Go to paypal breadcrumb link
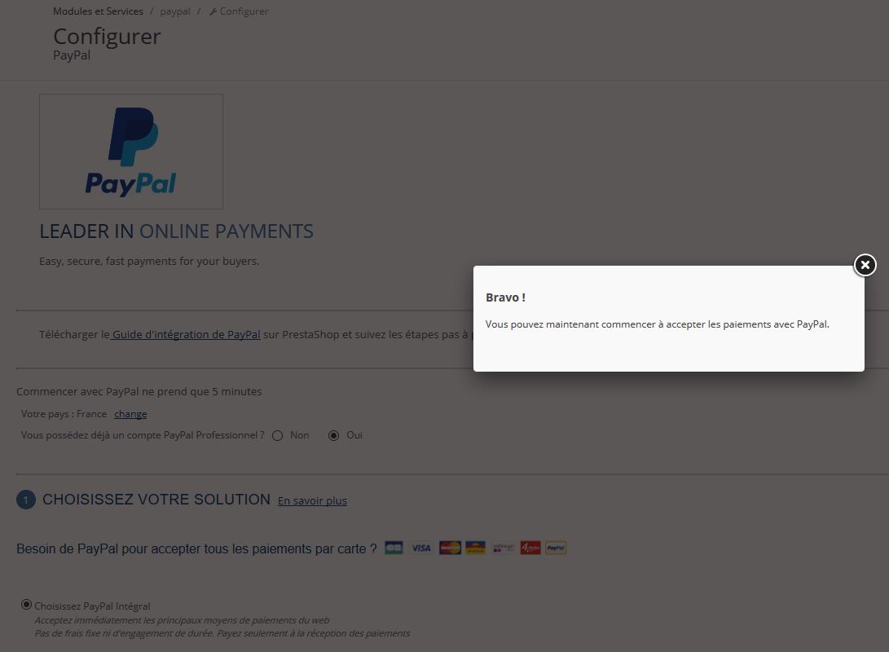Screen dimensions: 889x652 [x=175, y=11]
